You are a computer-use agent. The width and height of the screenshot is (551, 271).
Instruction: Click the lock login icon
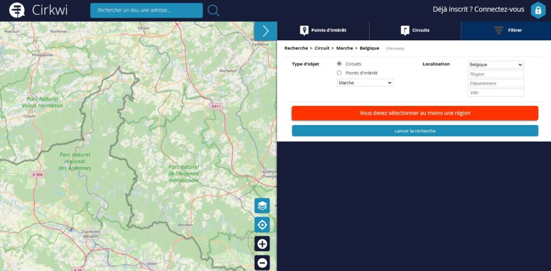click(x=538, y=10)
